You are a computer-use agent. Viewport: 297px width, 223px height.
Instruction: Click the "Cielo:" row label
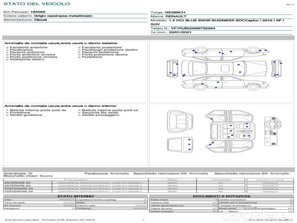[8, 200]
